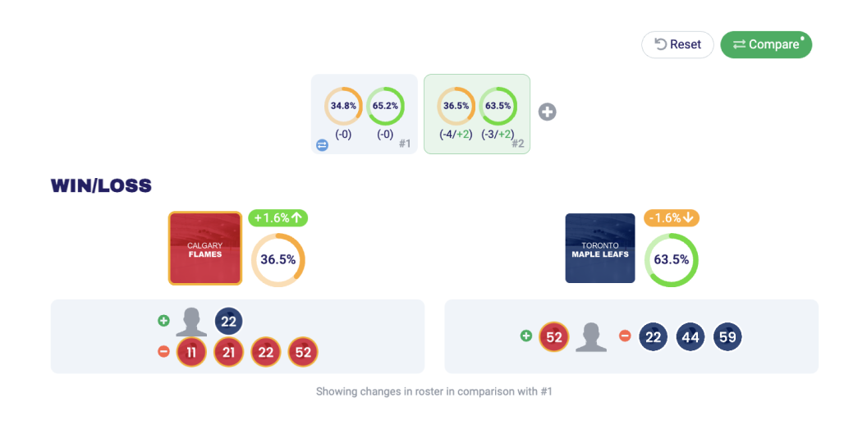Viewport: 867px width, 425px height.
Task: Select the scenario #1 card
Action: (x=365, y=113)
